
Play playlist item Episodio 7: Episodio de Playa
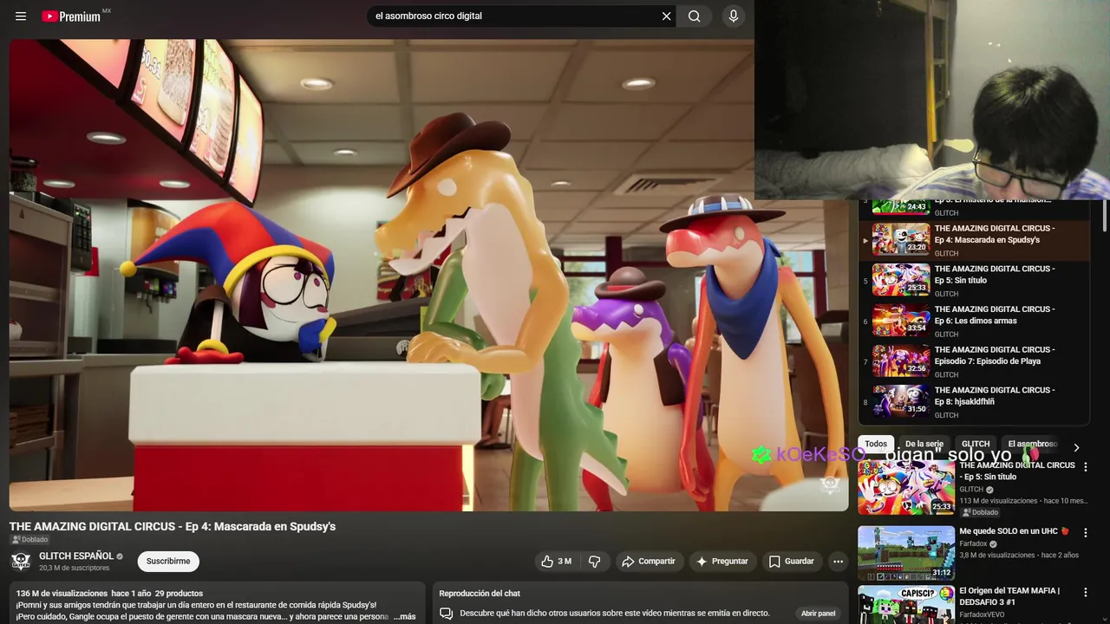click(x=975, y=361)
